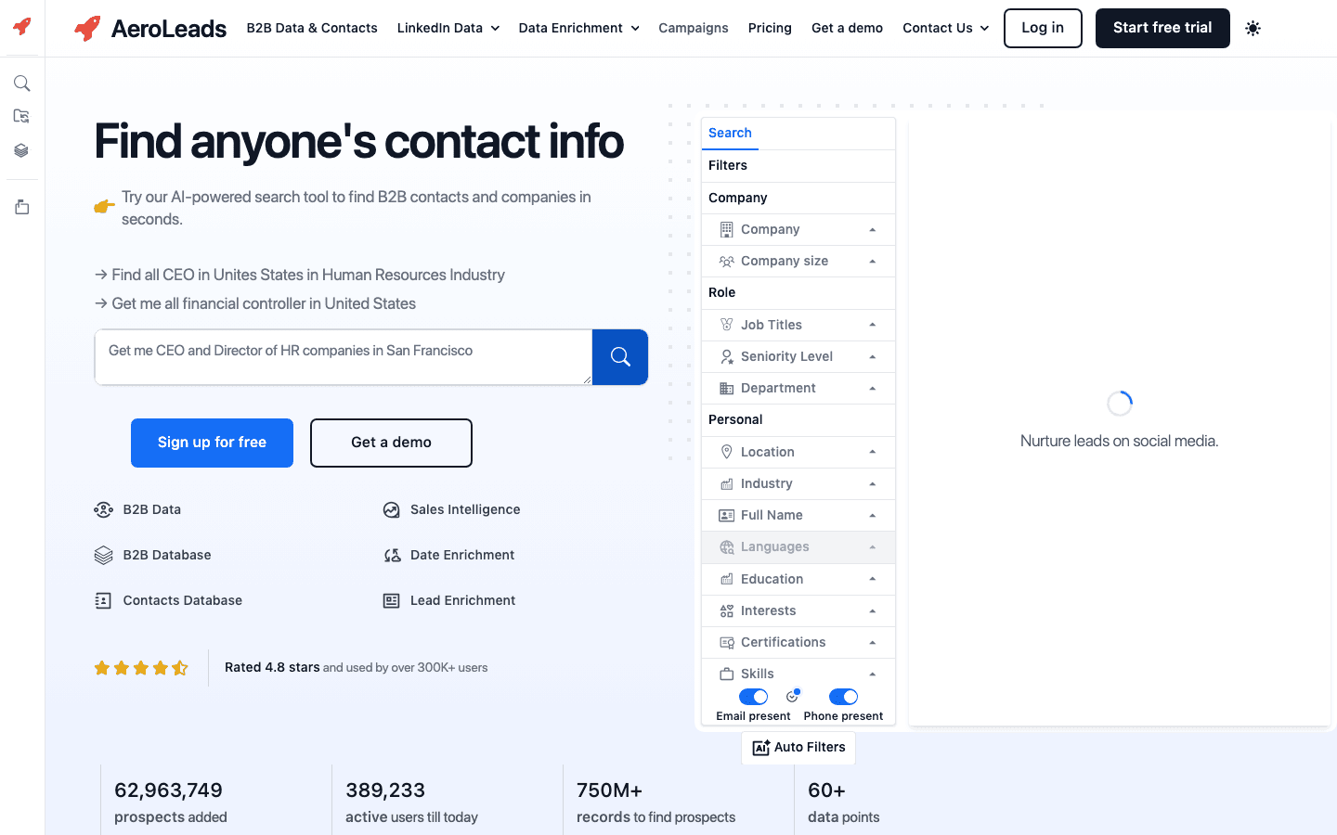Open the layers stack icon in the sidebar
This screenshot has width=1337, height=835.
click(22, 150)
